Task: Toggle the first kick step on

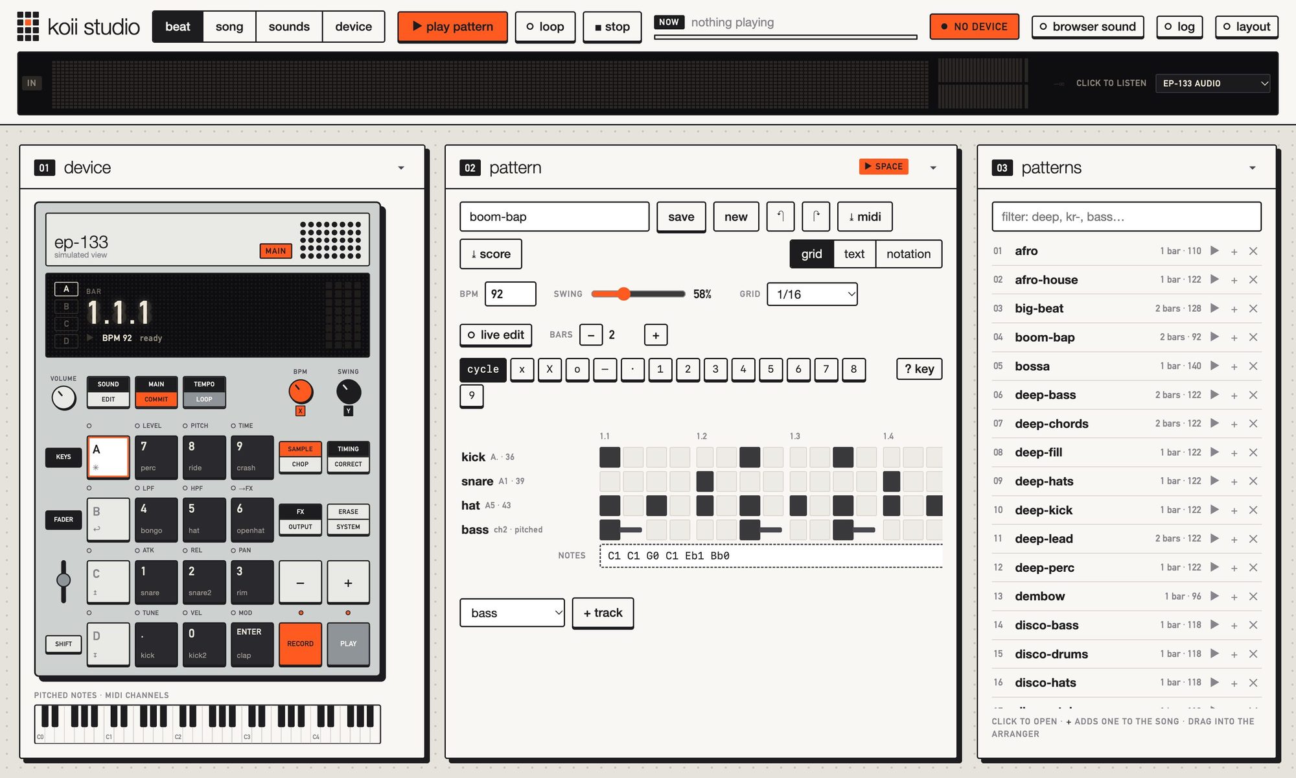Action: coord(610,457)
